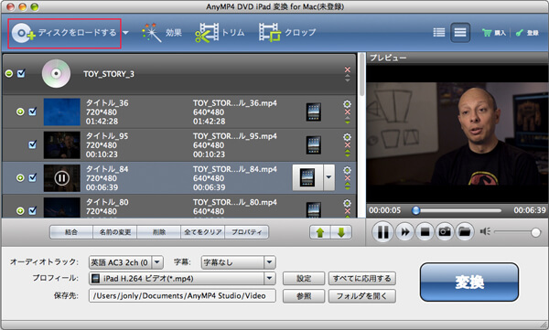The image size is (549, 330).
Task: Select the タイトル_95 thumbnail
Action: [61, 144]
